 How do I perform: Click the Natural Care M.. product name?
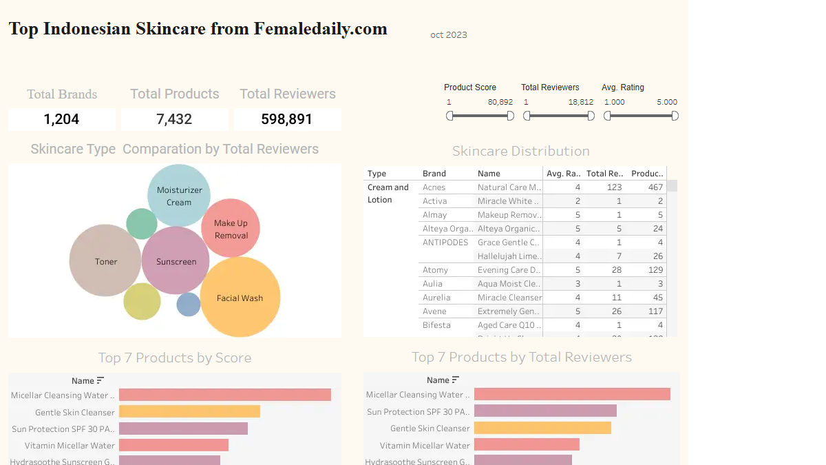click(x=509, y=187)
